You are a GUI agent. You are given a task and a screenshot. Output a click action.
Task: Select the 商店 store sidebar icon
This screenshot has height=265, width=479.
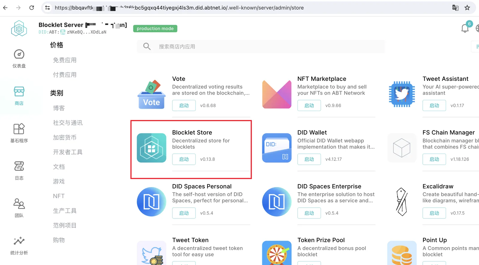click(x=19, y=92)
